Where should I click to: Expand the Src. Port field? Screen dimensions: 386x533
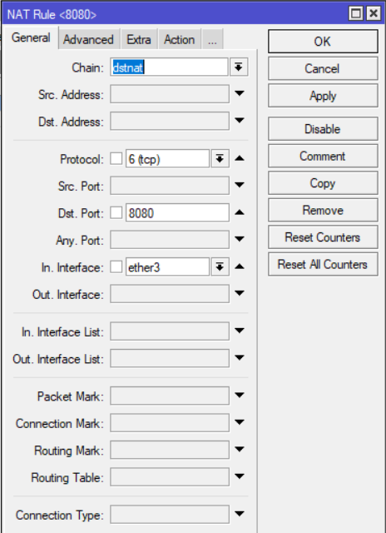[240, 185]
